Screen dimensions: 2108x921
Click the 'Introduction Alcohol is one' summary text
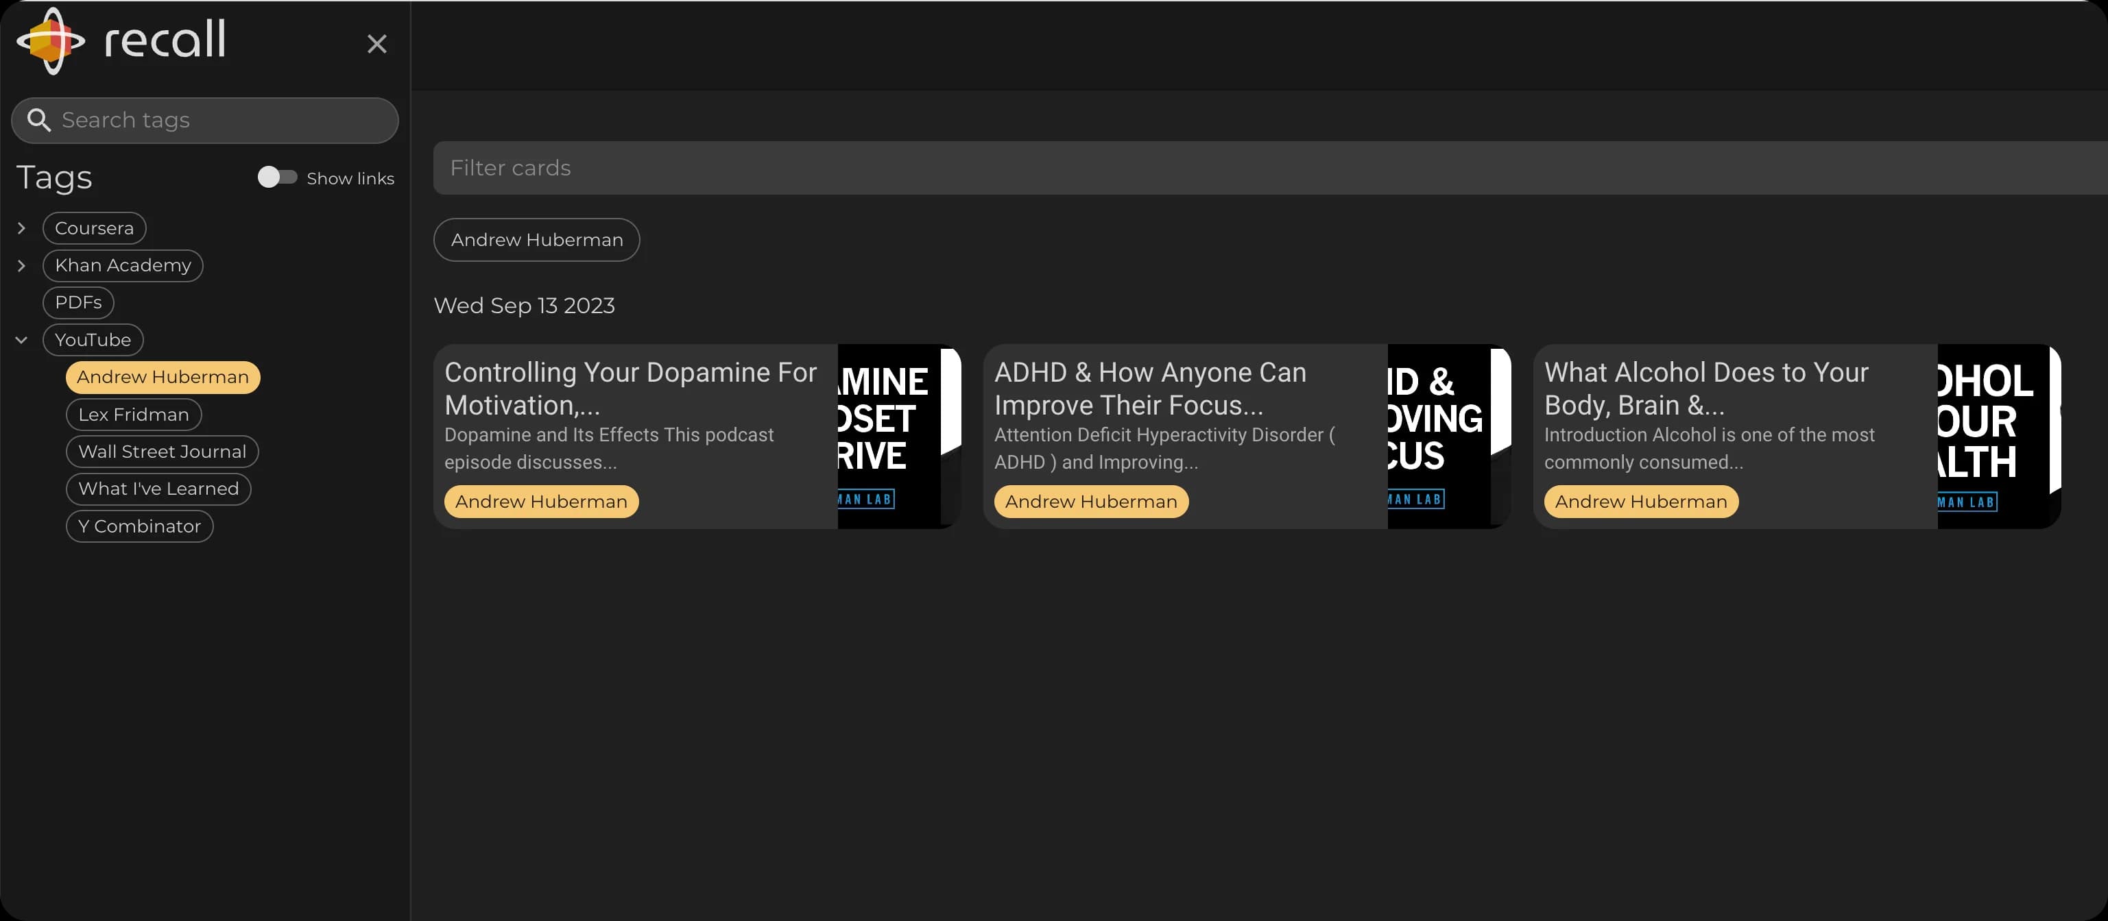[x=1710, y=448]
